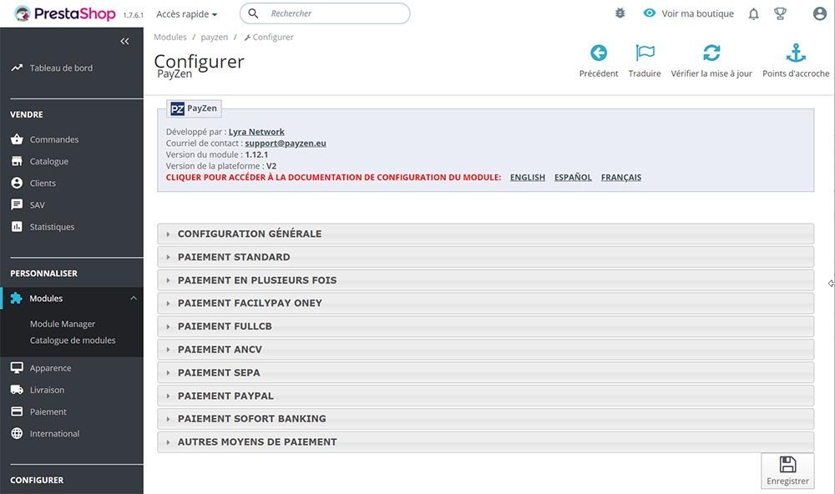Screen dimensions: 835x494
Task: Expand Paiement ANCV section
Action: point(485,349)
